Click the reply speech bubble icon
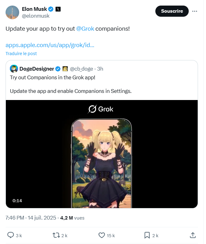The width and height of the screenshot is (206, 244). (11, 235)
